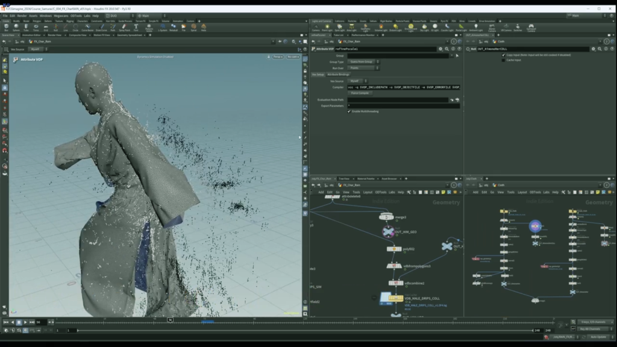Open the Group field dropdown arrow
Viewport: 617px width, 347px height.
(451, 55)
